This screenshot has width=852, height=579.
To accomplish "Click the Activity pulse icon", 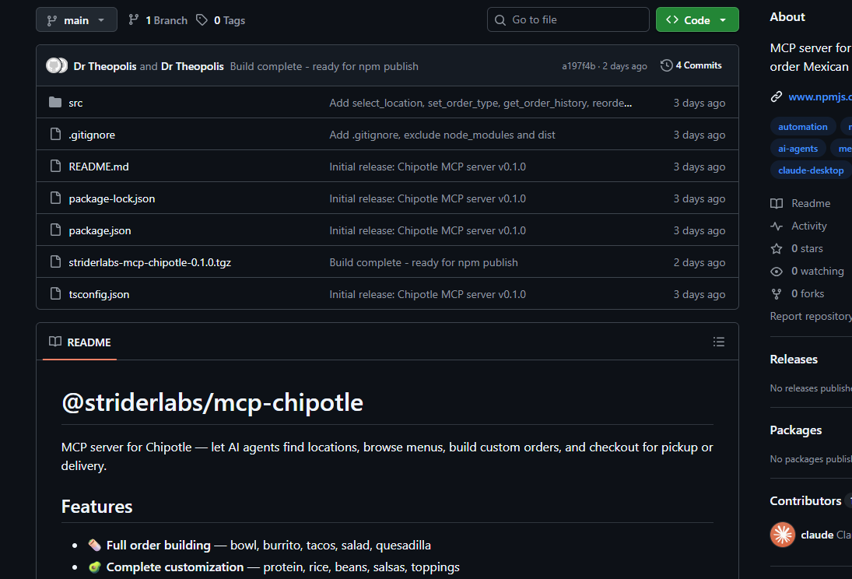I will click(x=777, y=226).
